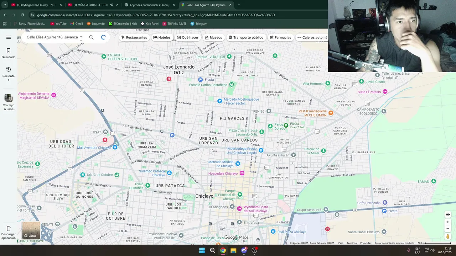Click Enviar comentarios sobre el producto
456x256 pixels.
pos(394,243)
